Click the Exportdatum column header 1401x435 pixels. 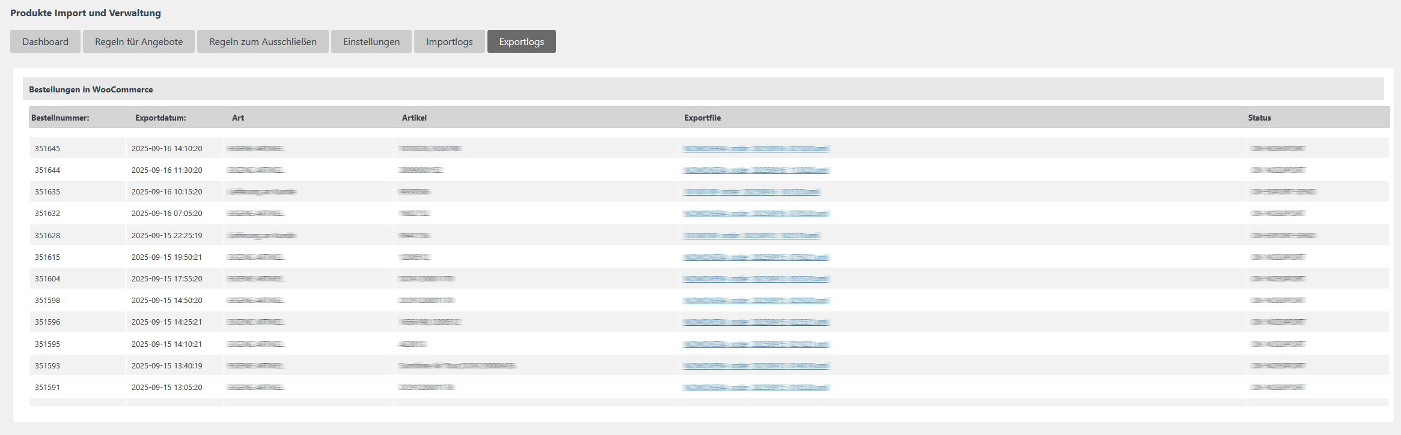pyautogui.click(x=160, y=118)
